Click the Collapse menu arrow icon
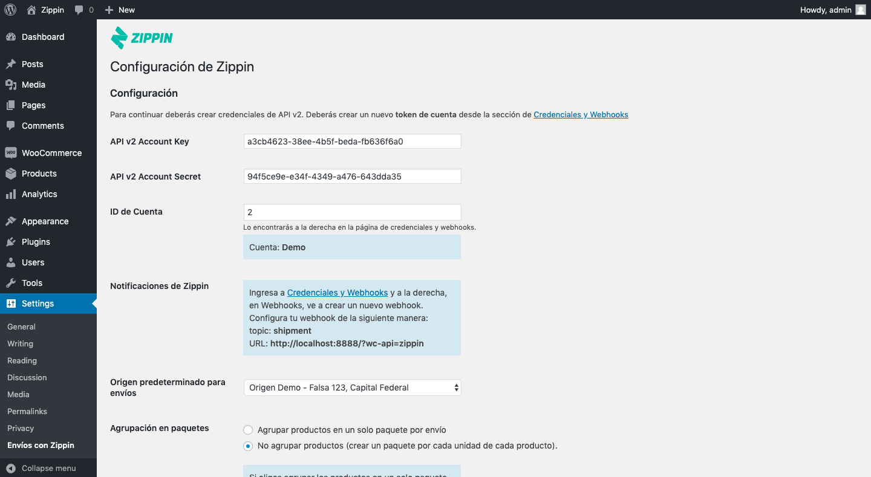The image size is (871, 477). pyautogui.click(x=11, y=468)
